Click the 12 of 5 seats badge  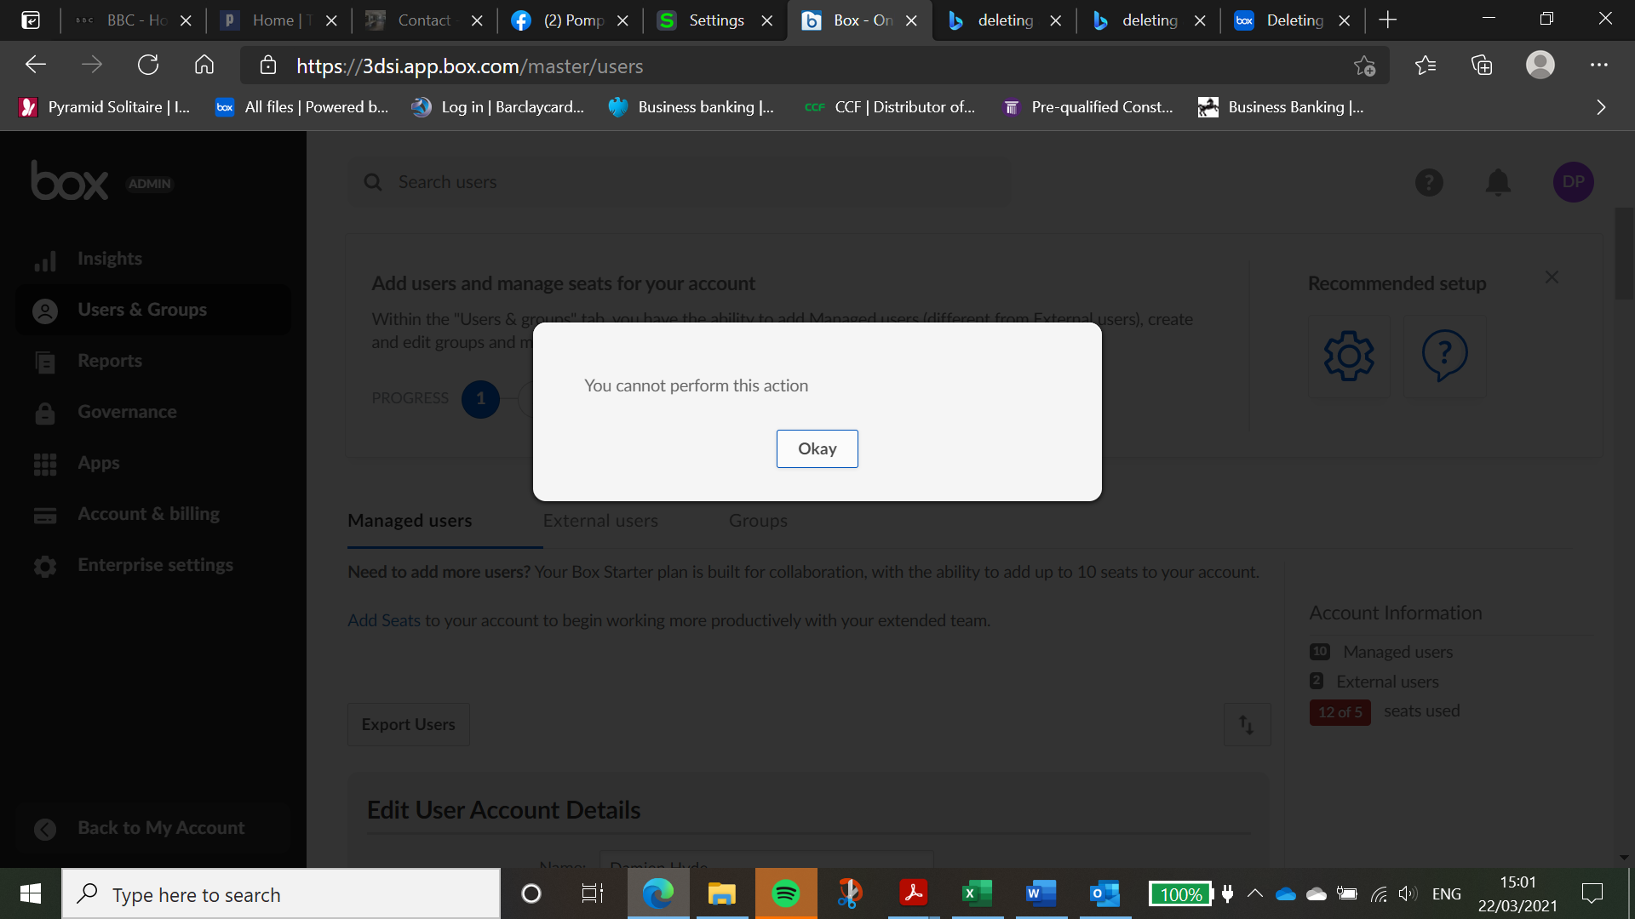[x=1340, y=712]
